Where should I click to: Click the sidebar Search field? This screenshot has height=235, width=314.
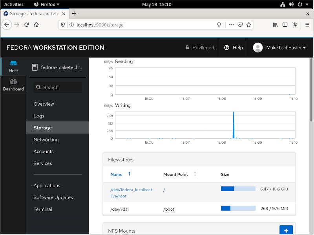tap(58, 87)
